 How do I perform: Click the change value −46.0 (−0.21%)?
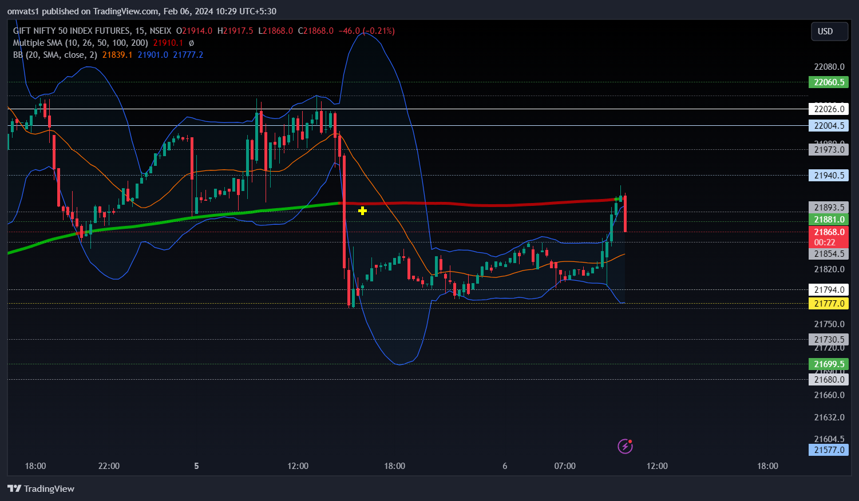[366, 31]
